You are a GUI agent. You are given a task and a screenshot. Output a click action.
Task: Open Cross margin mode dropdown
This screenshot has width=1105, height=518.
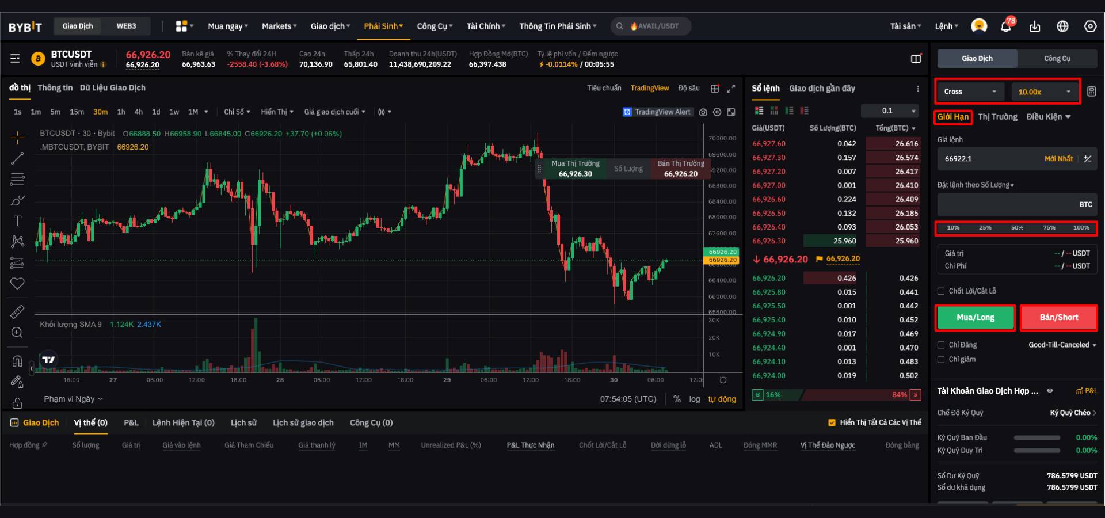(970, 92)
